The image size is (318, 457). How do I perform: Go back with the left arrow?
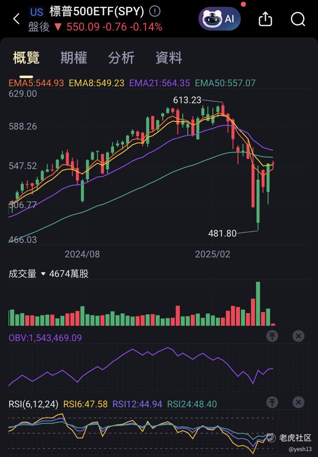[x=16, y=19]
